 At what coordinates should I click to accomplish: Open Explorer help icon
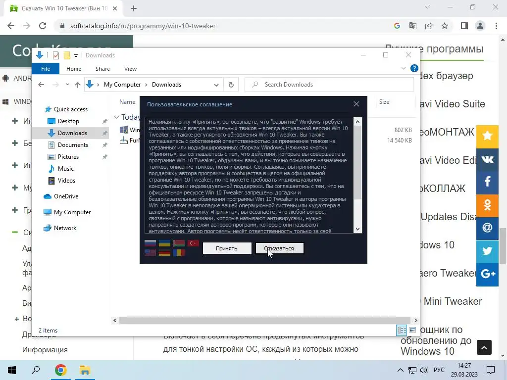coord(414,68)
